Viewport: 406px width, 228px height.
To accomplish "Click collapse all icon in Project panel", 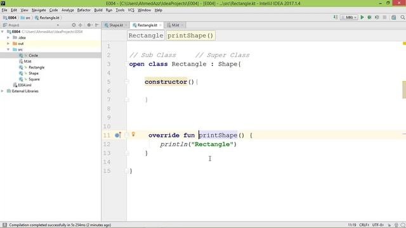I will [x=81, y=25].
